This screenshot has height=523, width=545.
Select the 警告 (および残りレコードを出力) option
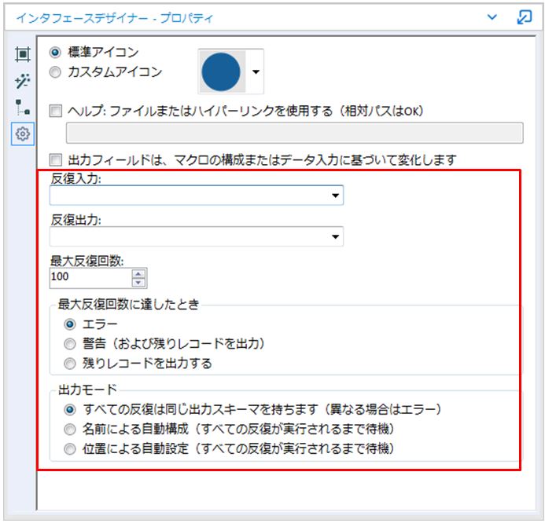71,344
